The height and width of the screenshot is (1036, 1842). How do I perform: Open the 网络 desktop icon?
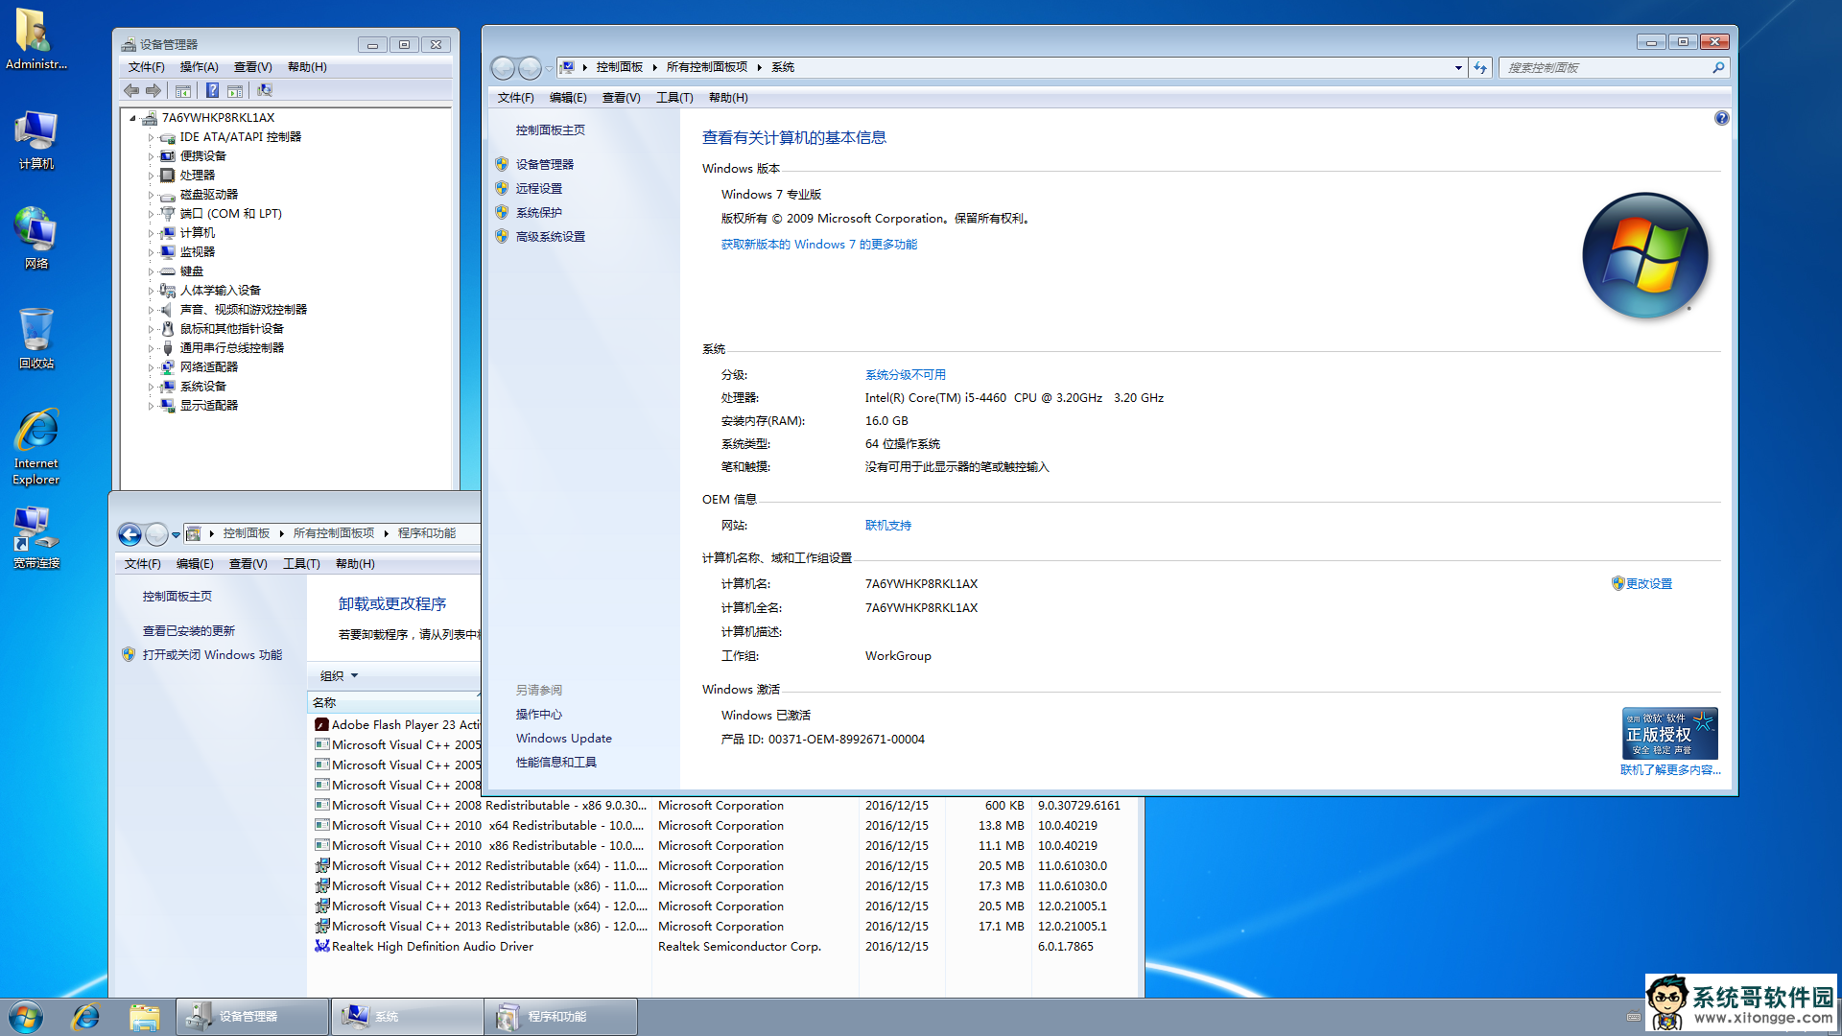tap(35, 238)
